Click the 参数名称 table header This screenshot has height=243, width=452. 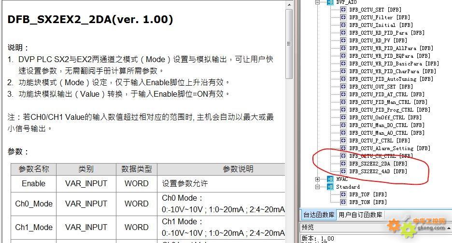pyautogui.click(x=34, y=169)
